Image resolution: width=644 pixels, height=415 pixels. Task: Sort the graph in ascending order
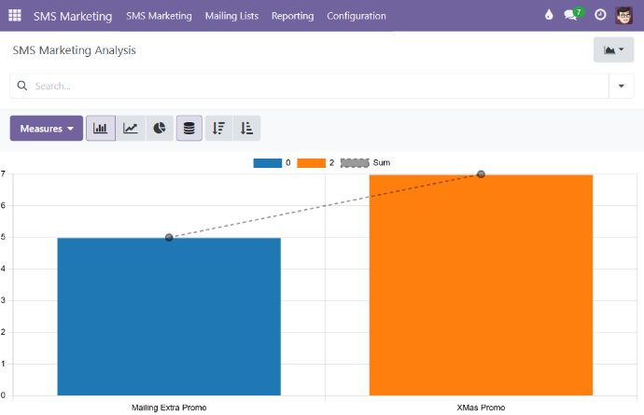(246, 129)
